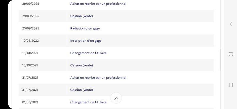This screenshot has height=109, width=237.
Task: Open Achat ou reprise par un professionnel 31/07/2021
Action: point(116,78)
